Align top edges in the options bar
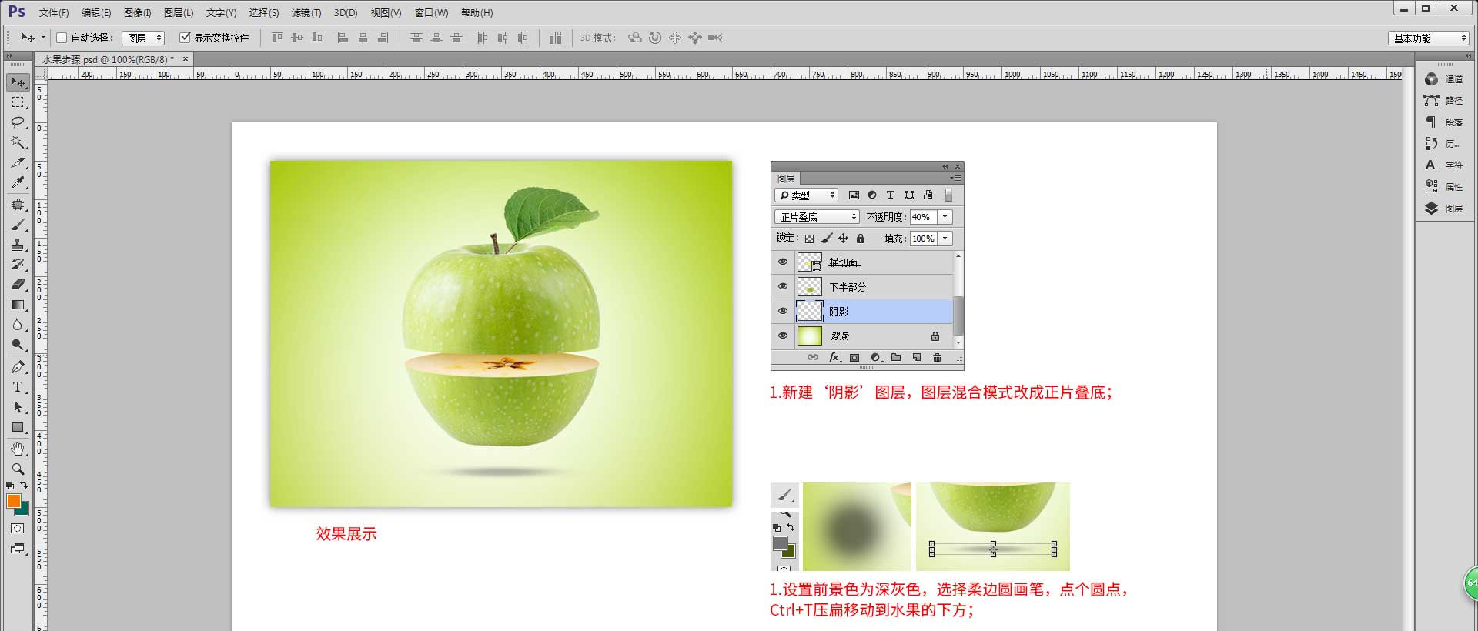This screenshot has width=1478, height=631. coord(277,38)
